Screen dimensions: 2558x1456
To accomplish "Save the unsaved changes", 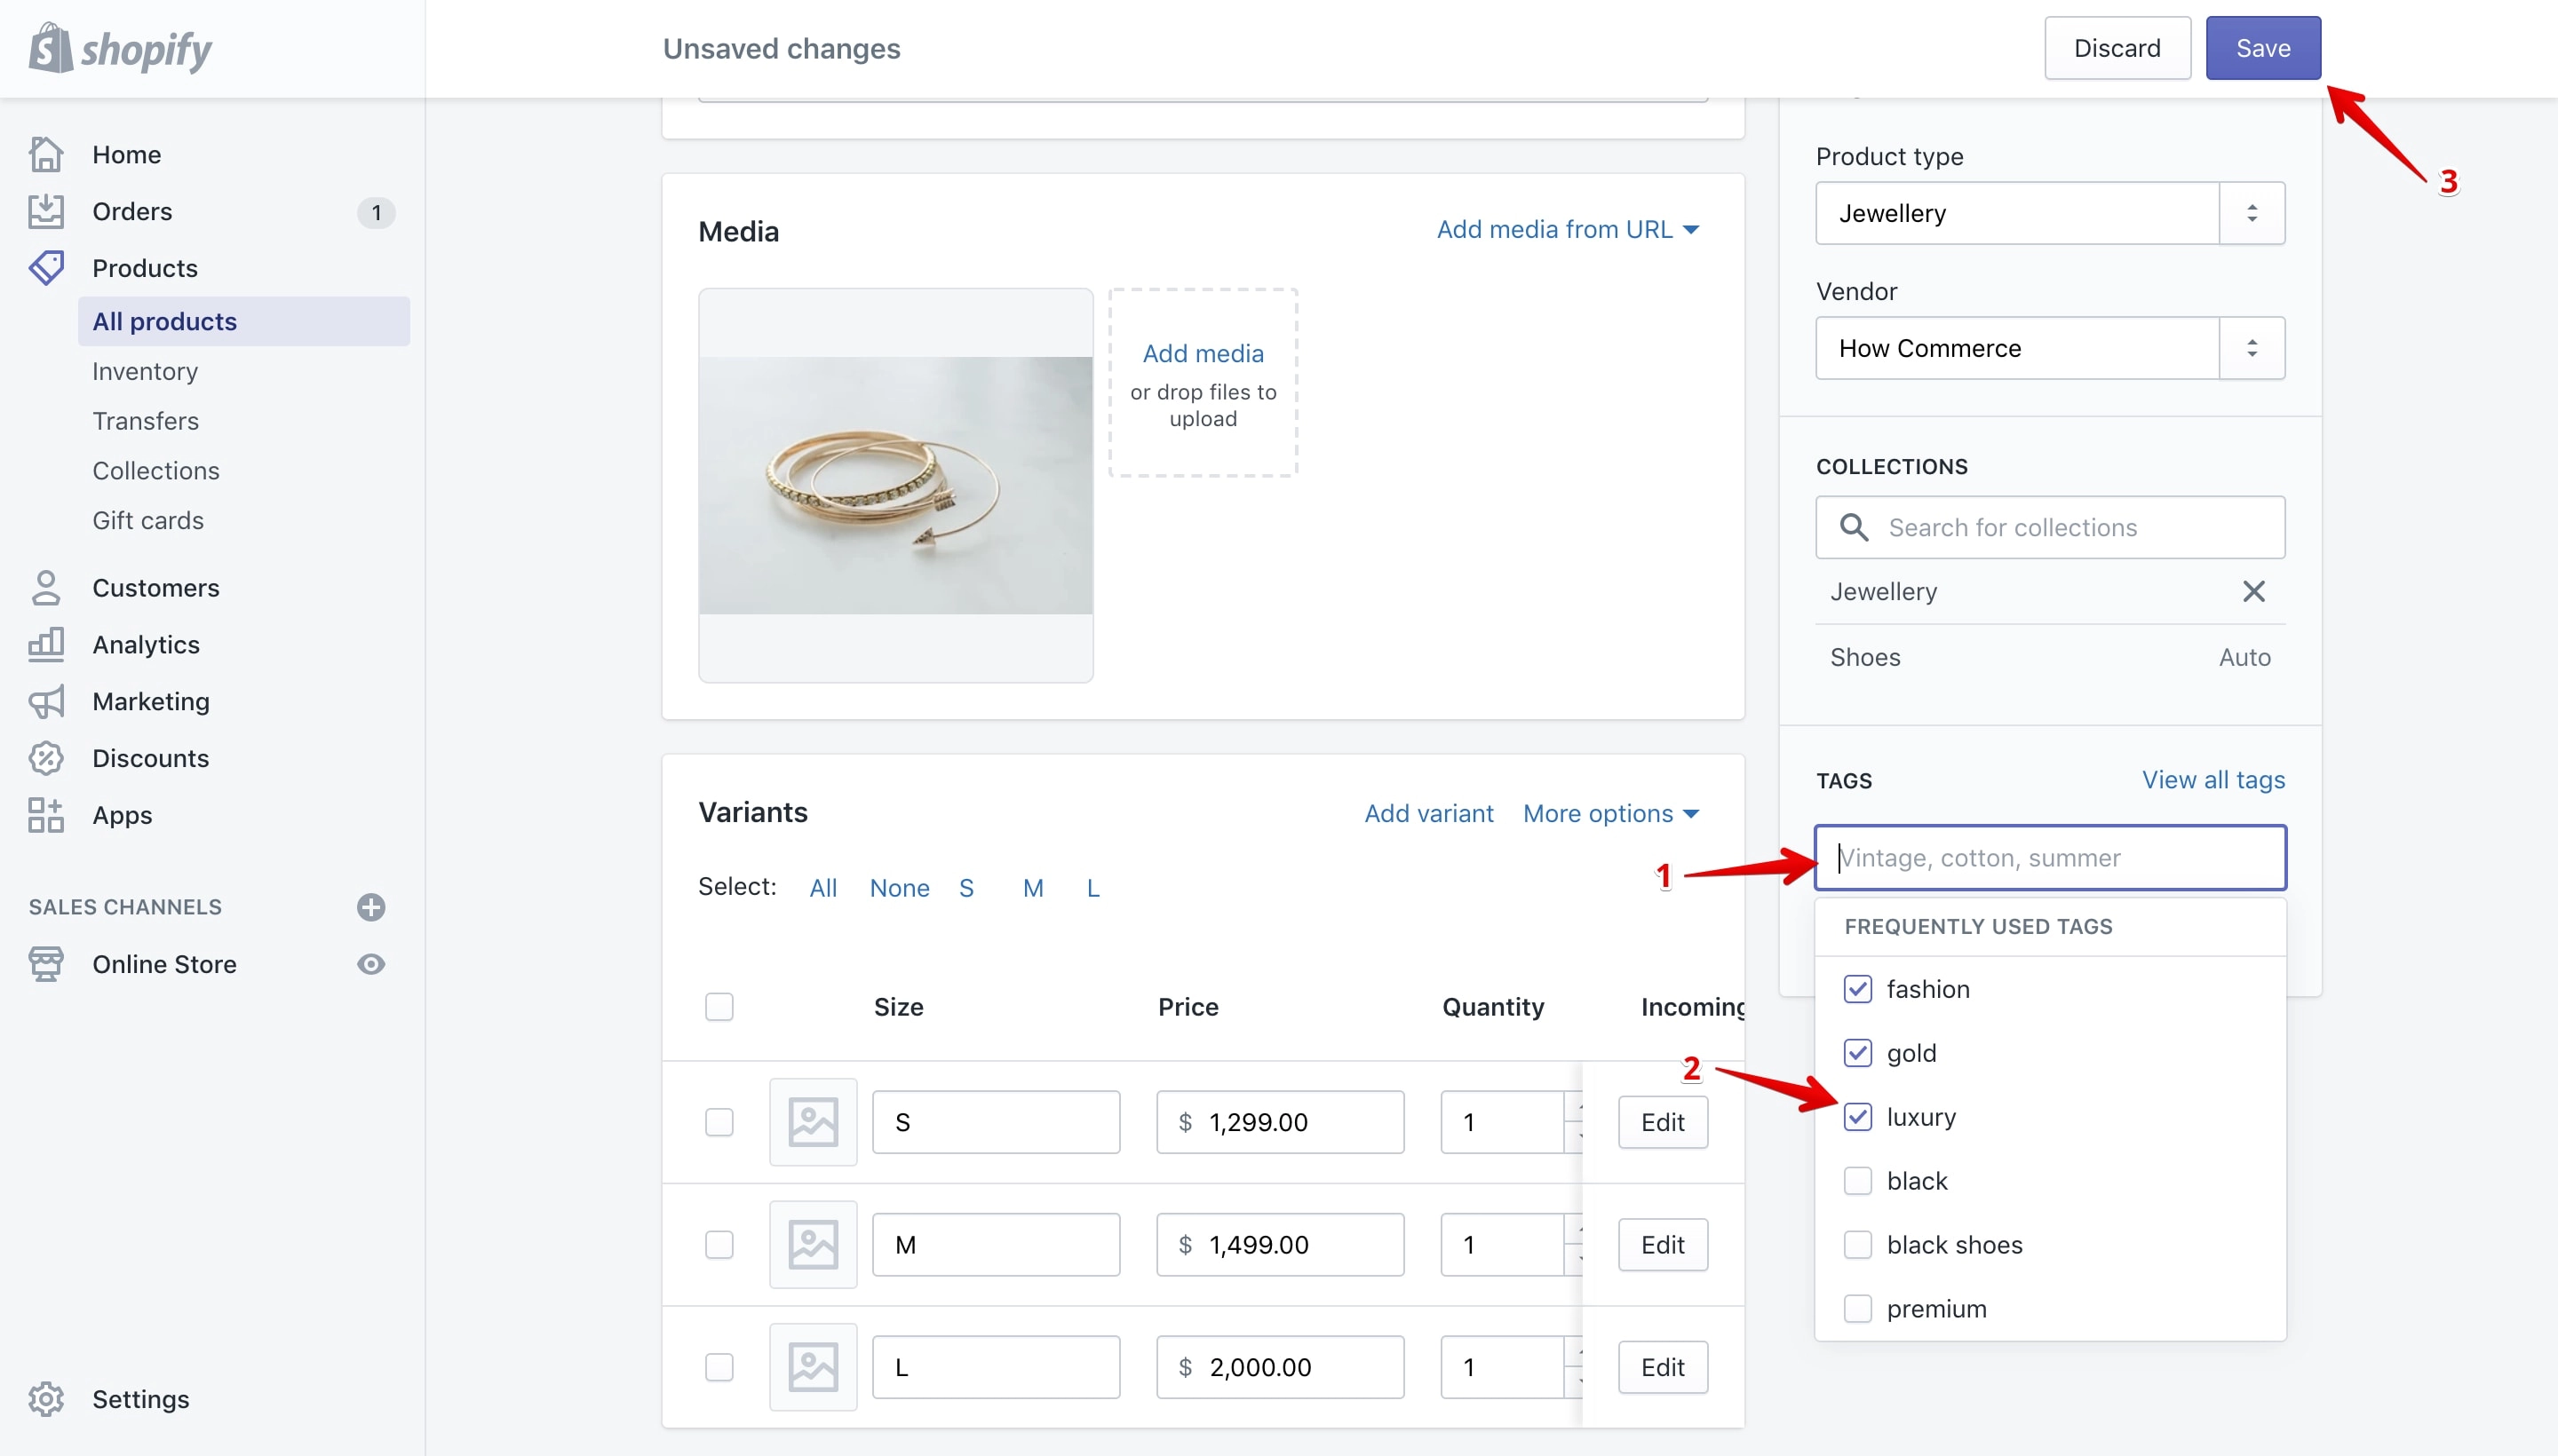I will pyautogui.click(x=2263, y=48).
